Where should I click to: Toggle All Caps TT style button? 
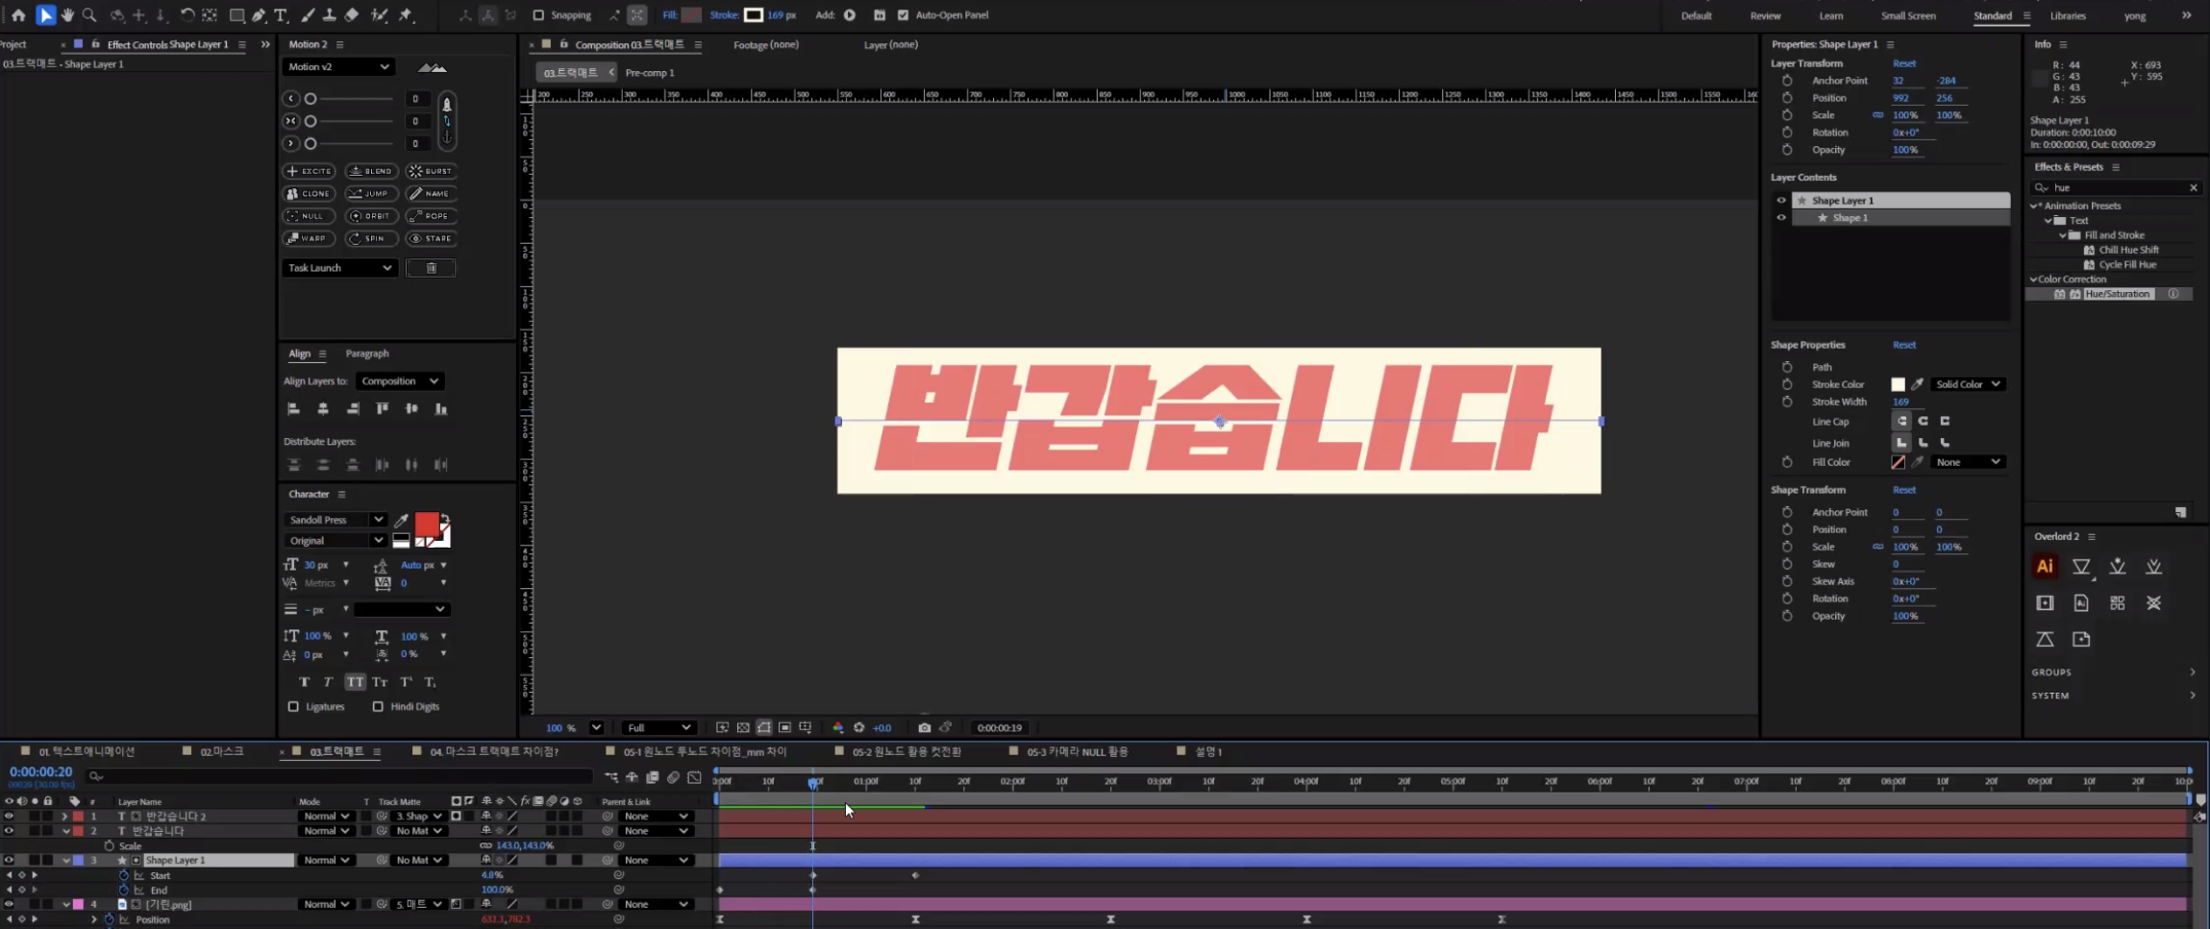click(356, 682)
